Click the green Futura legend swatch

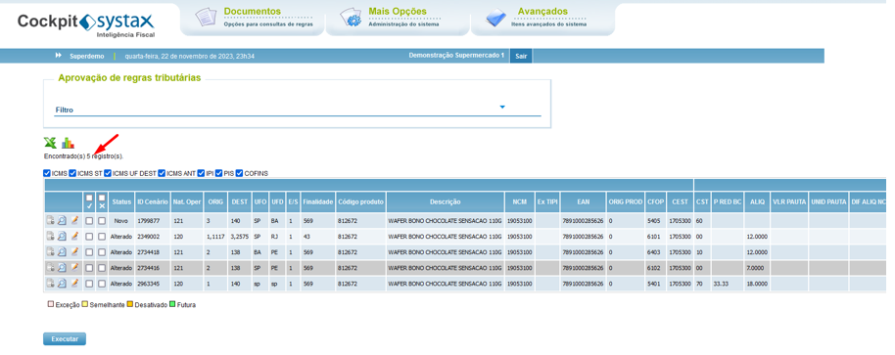click(x=171, y=305)
